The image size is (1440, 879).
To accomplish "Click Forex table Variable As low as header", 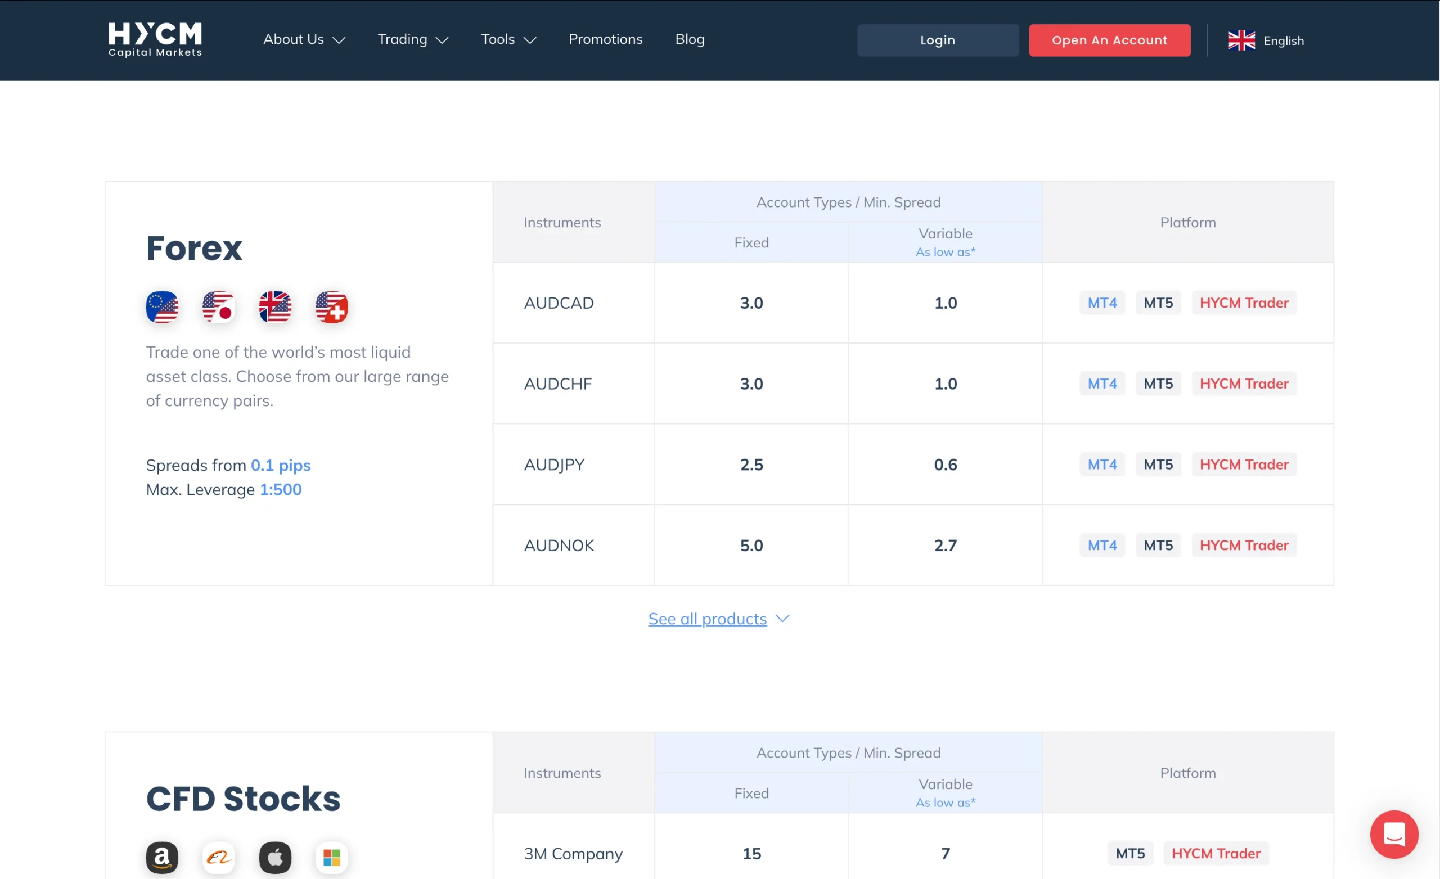I will click(946, 242).
